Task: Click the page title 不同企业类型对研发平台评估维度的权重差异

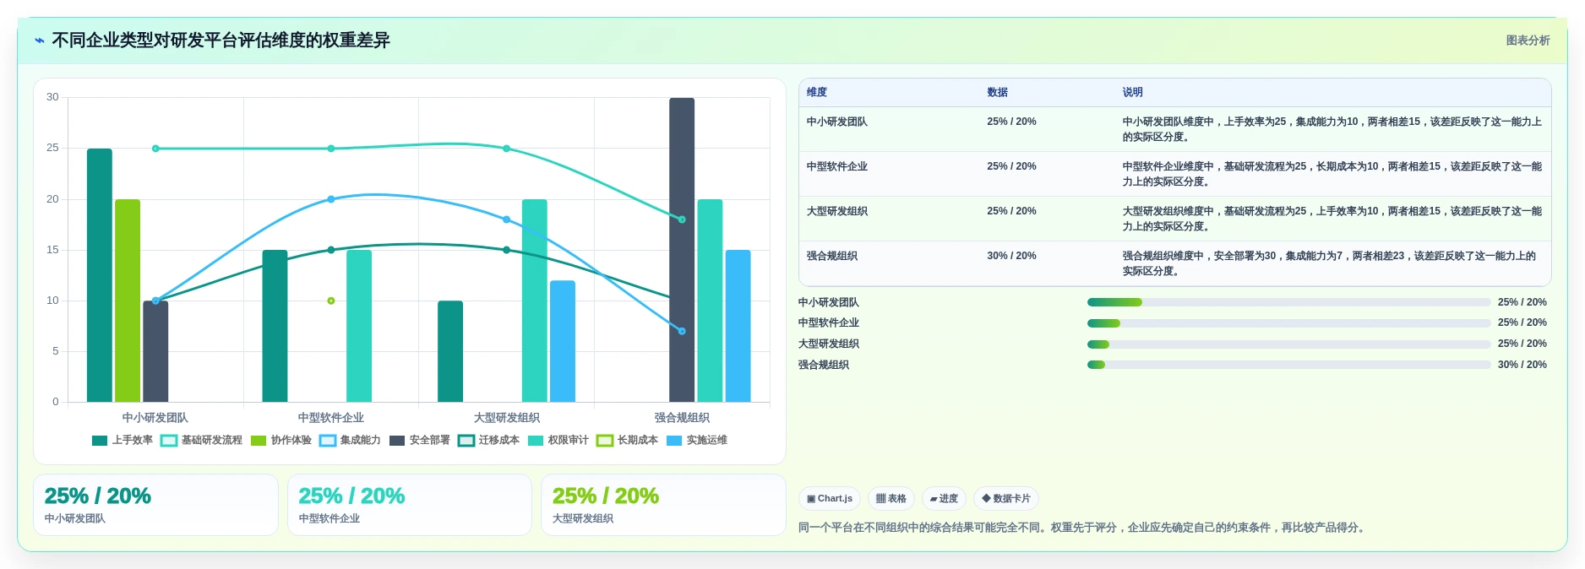Action: [221, 41]
